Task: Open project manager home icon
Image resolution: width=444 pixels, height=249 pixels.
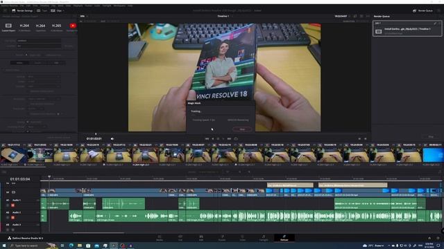Action: tap(429, 238)
